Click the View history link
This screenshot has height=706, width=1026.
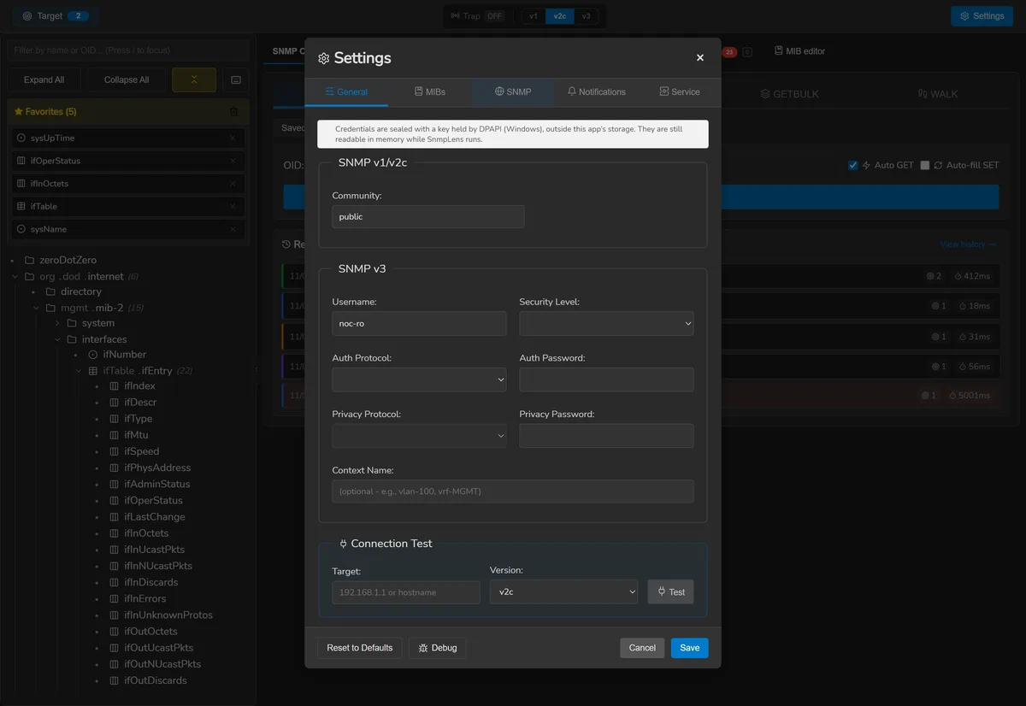point(968,244)
